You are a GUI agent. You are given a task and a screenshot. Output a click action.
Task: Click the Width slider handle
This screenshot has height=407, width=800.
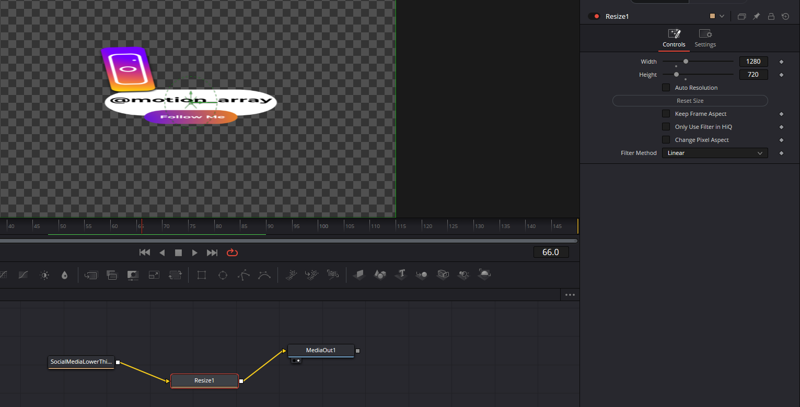click(x=686, y=62)
